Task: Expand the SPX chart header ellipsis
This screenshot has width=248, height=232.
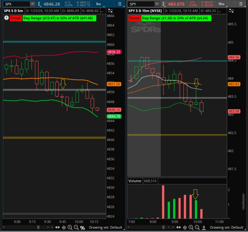Action: coord(102,11)
